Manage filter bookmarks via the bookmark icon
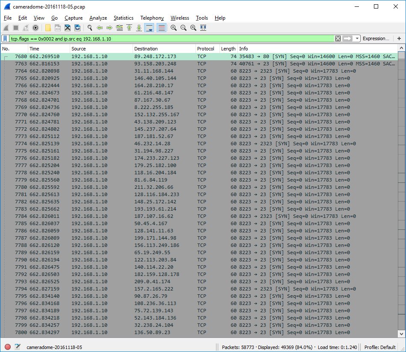The height and width of the screenshot is (352, 406). 5,38
